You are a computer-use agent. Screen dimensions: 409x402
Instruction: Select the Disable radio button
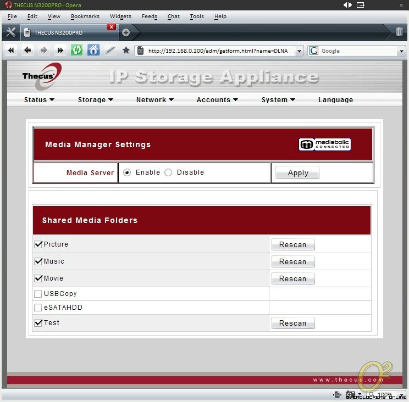pos(168,172)
